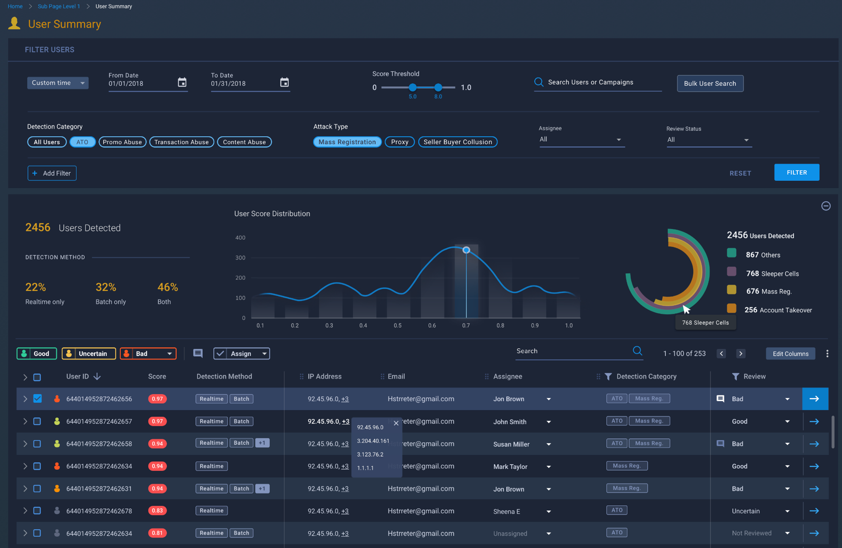Expand the row 644014952872462656 chevron
This screenshot has width=842, height=548.
click(25, 399)
